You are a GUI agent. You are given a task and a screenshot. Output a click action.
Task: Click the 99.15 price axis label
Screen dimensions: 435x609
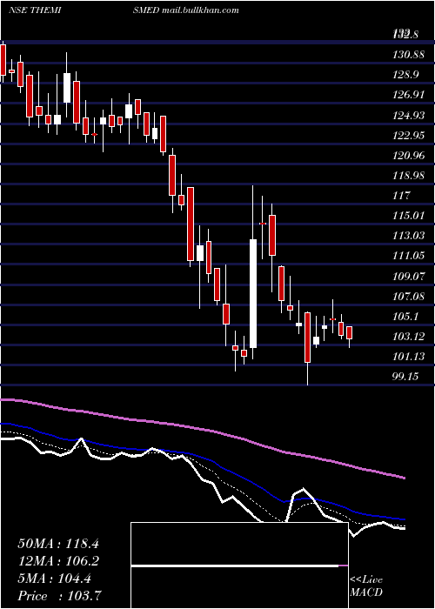click(x=405, y=377)
